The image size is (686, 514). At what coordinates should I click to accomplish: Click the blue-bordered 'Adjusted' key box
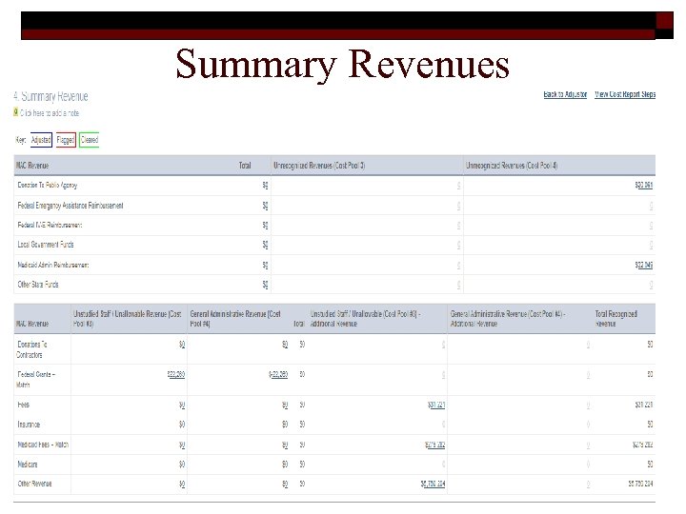pyautogui.click(x=41, y=140)
